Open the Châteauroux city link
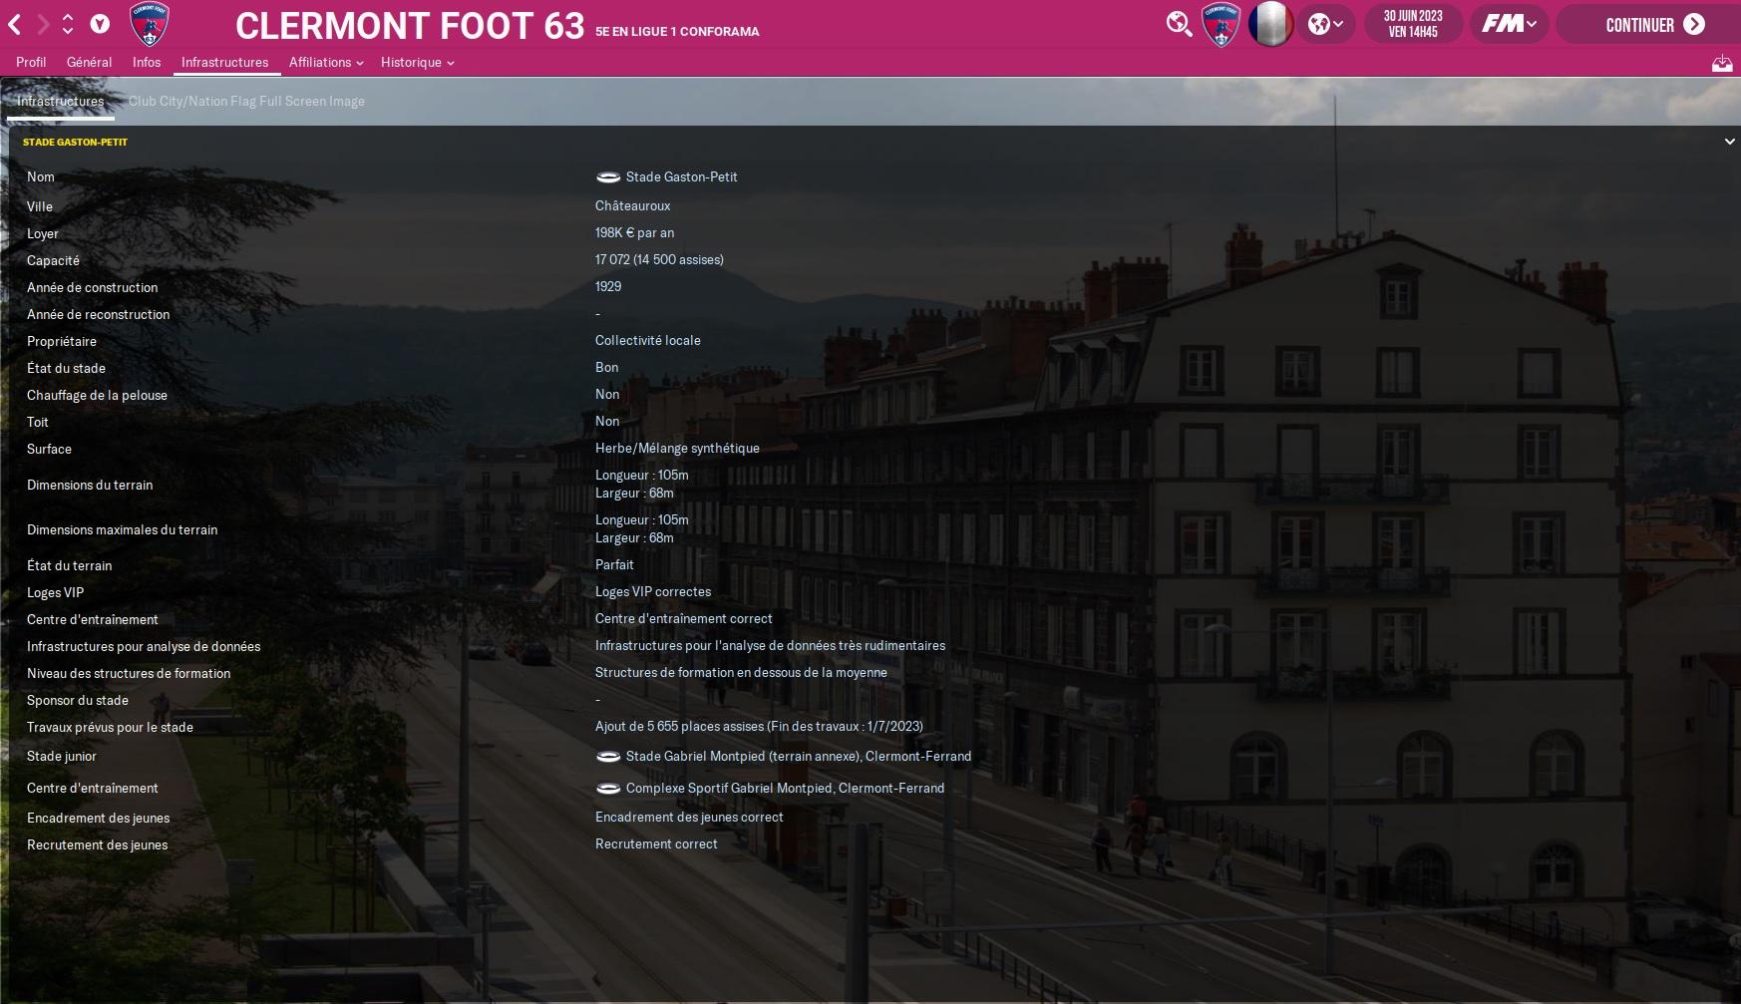The image size is (1741, 1004). [x=633, y=205]
